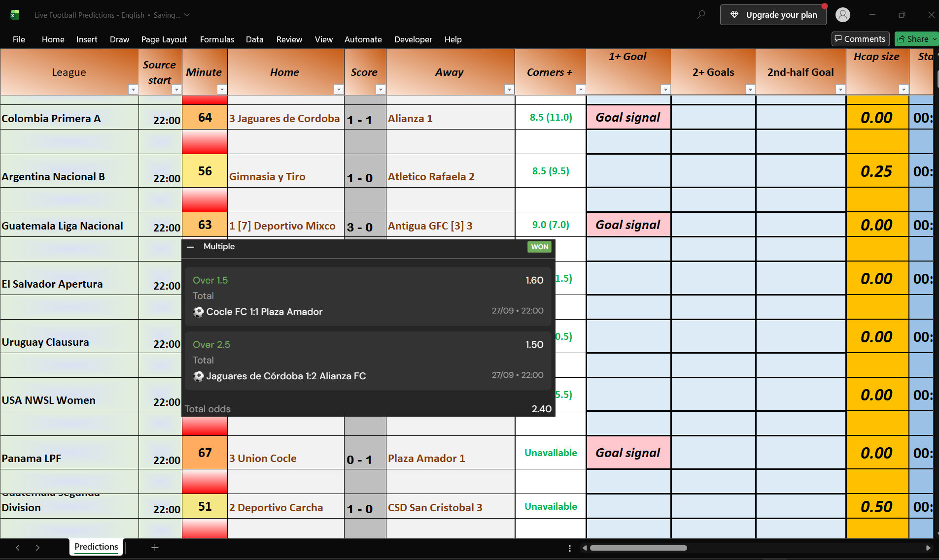
Task: Click football icon beside Jaguares de Córdoba match
Action: (198, 376)
